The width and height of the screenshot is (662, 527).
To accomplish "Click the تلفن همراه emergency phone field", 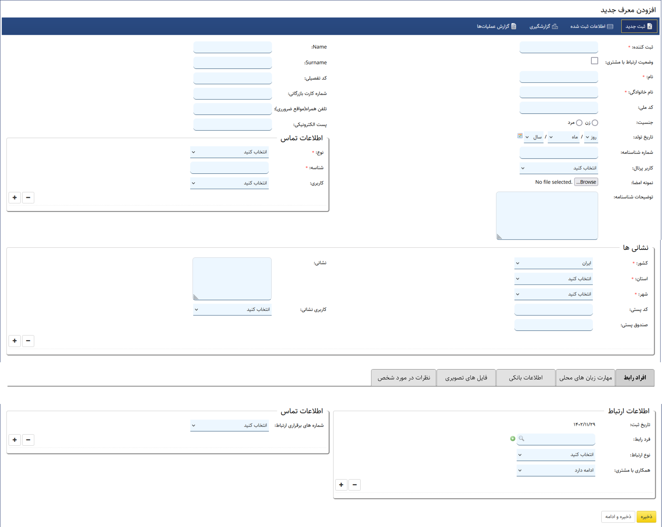I will tap(233, 109).
